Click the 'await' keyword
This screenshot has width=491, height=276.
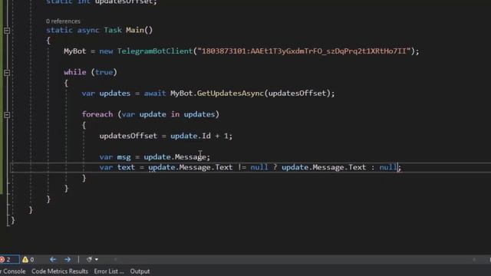[x=155, y=94]
